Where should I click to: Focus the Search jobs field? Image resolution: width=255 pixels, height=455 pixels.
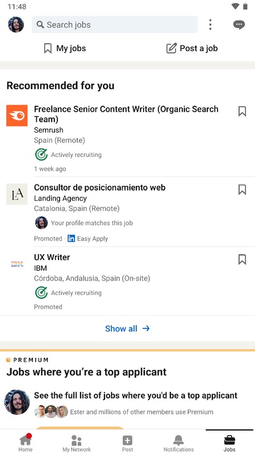[115, 24]
